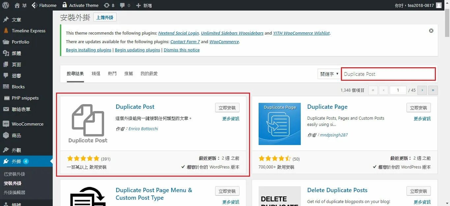
Task: Open comments via the speech bubble icon
Action: click(122, 5)
